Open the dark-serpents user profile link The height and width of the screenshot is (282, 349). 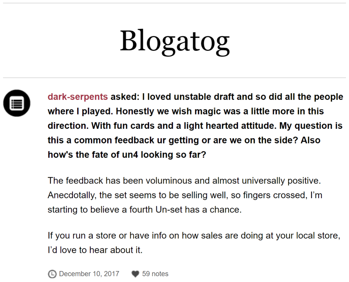[x=78, y=97]
